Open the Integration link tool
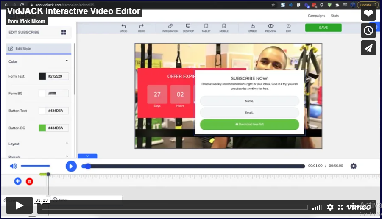 (170, 26)
